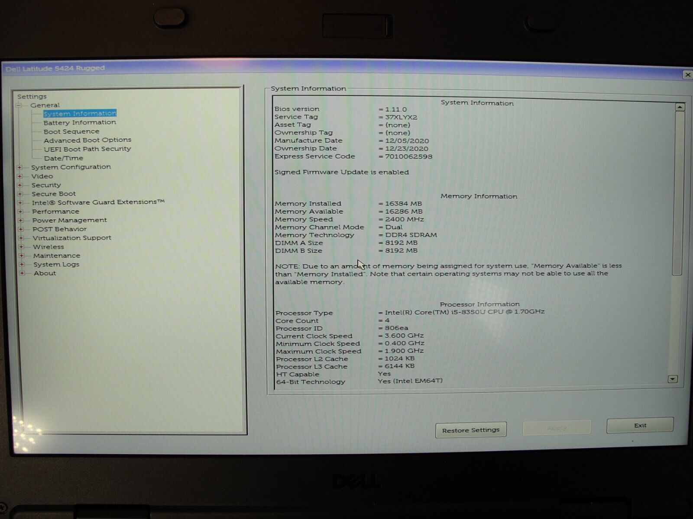693x519 pixels.
Task: Click the greyed Apply button
Action: click(557, 428)
